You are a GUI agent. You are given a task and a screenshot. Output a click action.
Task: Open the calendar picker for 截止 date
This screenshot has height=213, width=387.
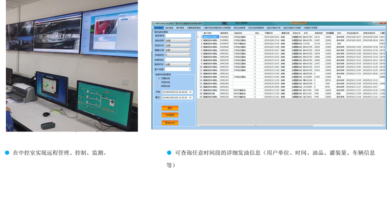191,98
